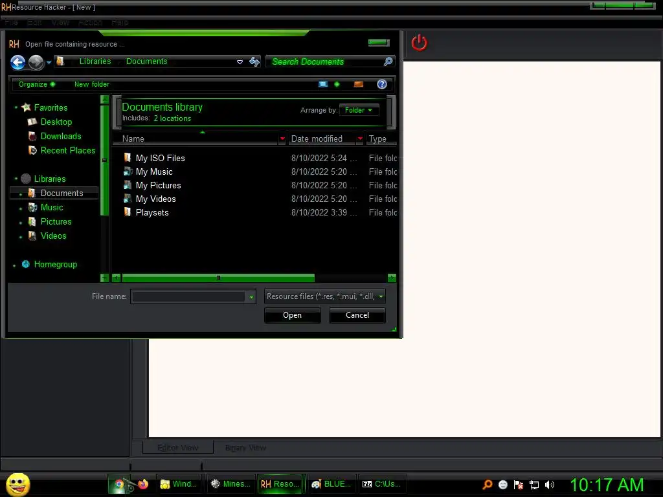Open the recent locations dropdown beside Forward
Viewport: 663px width, 497px height.
tap(49, 63)
